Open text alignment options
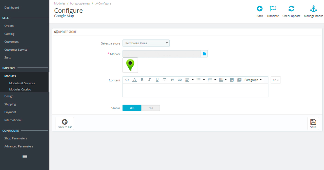Screen dimensions: 324x170 tap(189, 80)
